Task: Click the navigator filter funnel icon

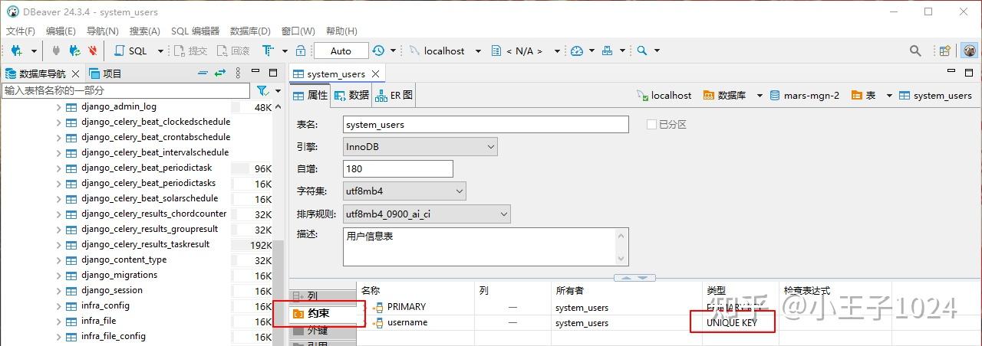Action: coord(262,90)
